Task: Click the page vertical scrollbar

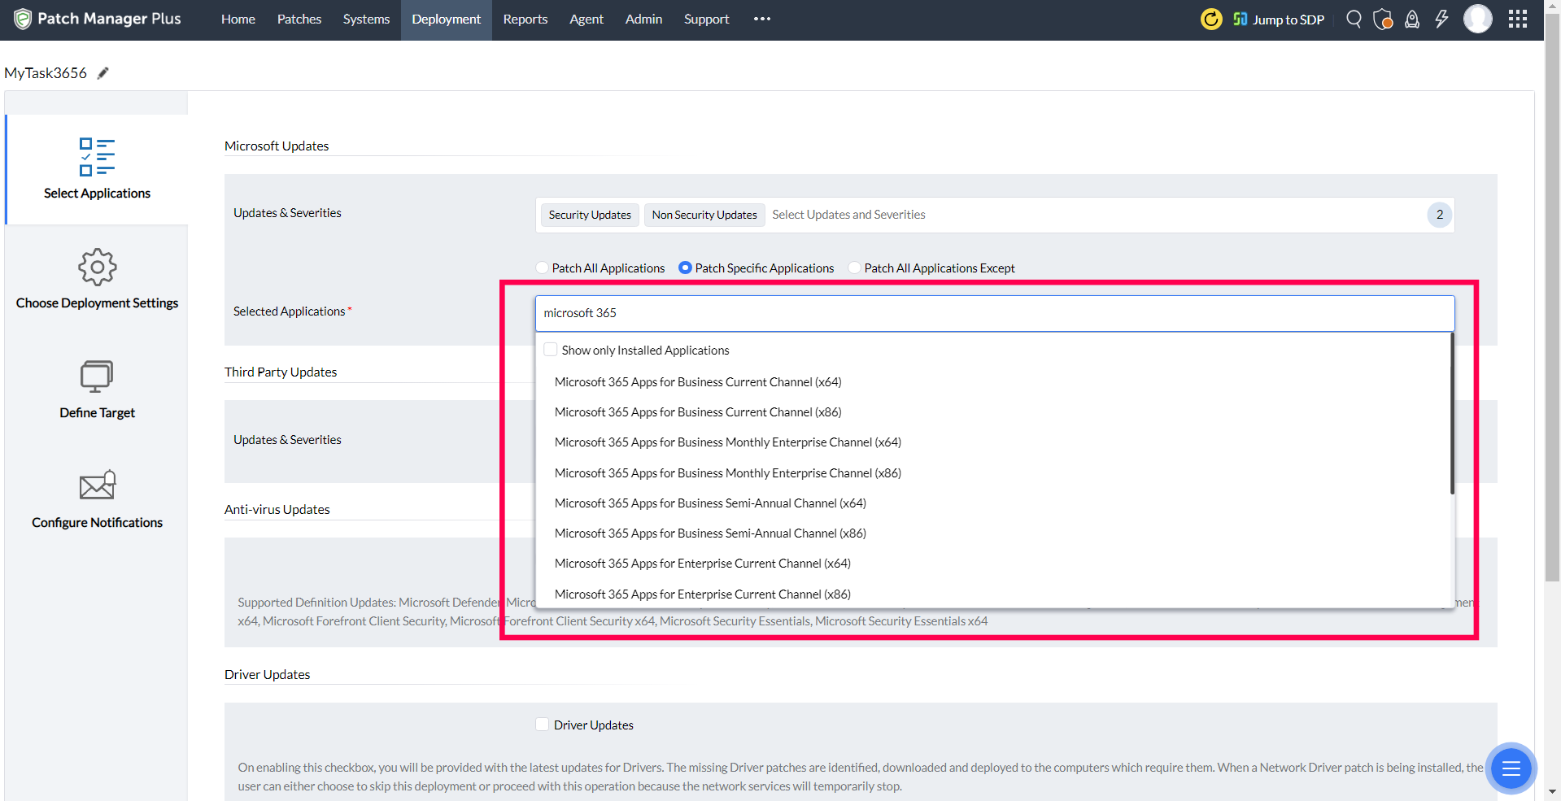Action: click(x=1553, y=297)
